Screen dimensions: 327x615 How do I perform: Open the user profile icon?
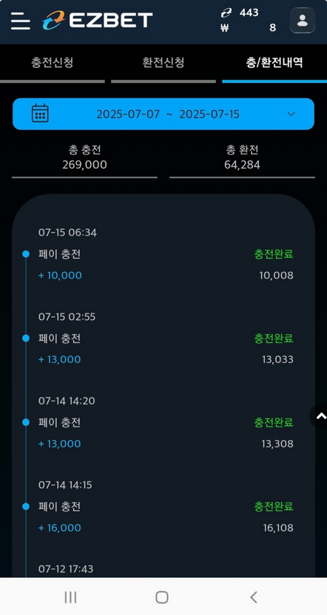[x=303, y=21]
